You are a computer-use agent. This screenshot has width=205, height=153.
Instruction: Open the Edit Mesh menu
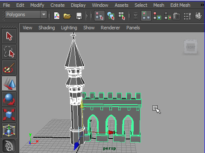[180, 5]
